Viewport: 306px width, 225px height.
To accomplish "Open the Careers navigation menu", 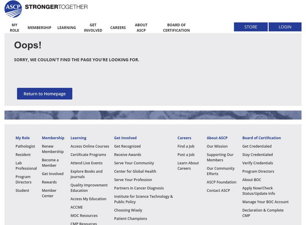I will pos(118,28).
